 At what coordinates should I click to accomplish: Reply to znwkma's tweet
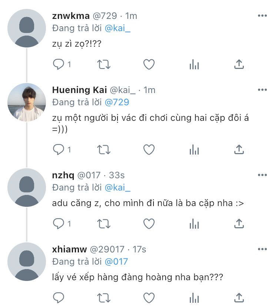point(59,65)
